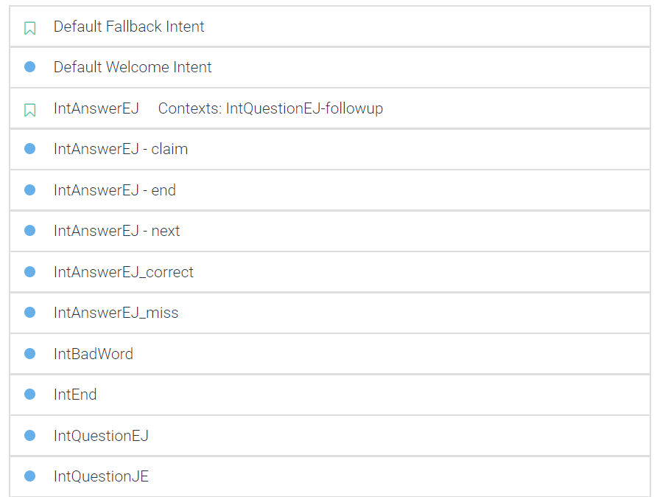Click the bookmark icon beside Default Fallback Intent
The width and height of the screenshot is (657, 497).
(x=29, y=28)
